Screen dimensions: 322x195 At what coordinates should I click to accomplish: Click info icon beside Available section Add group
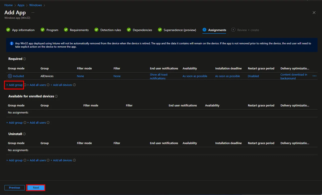point(25,123)
